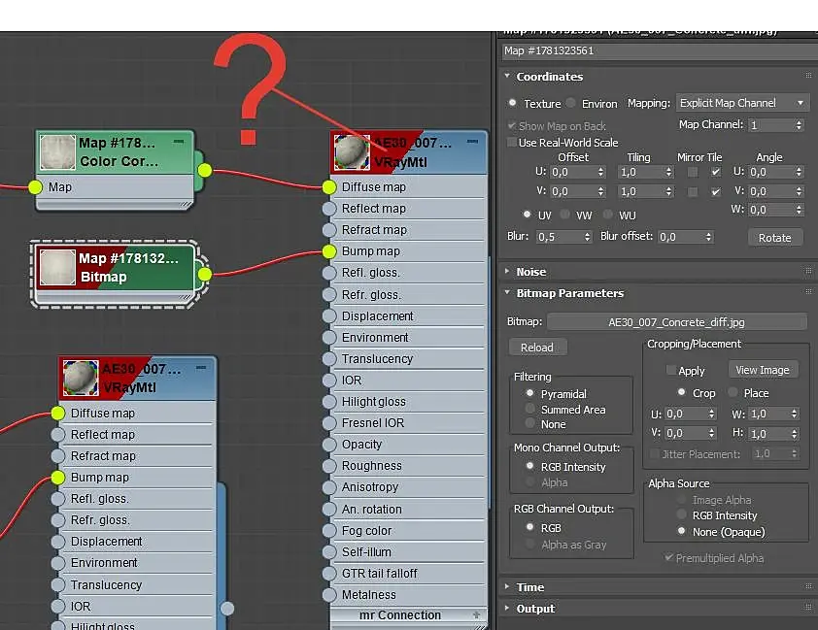Click Displacement socket on upper VRayMtl node
The height and width of the screenshot is (630, 818).
click(x=329, y=316)
